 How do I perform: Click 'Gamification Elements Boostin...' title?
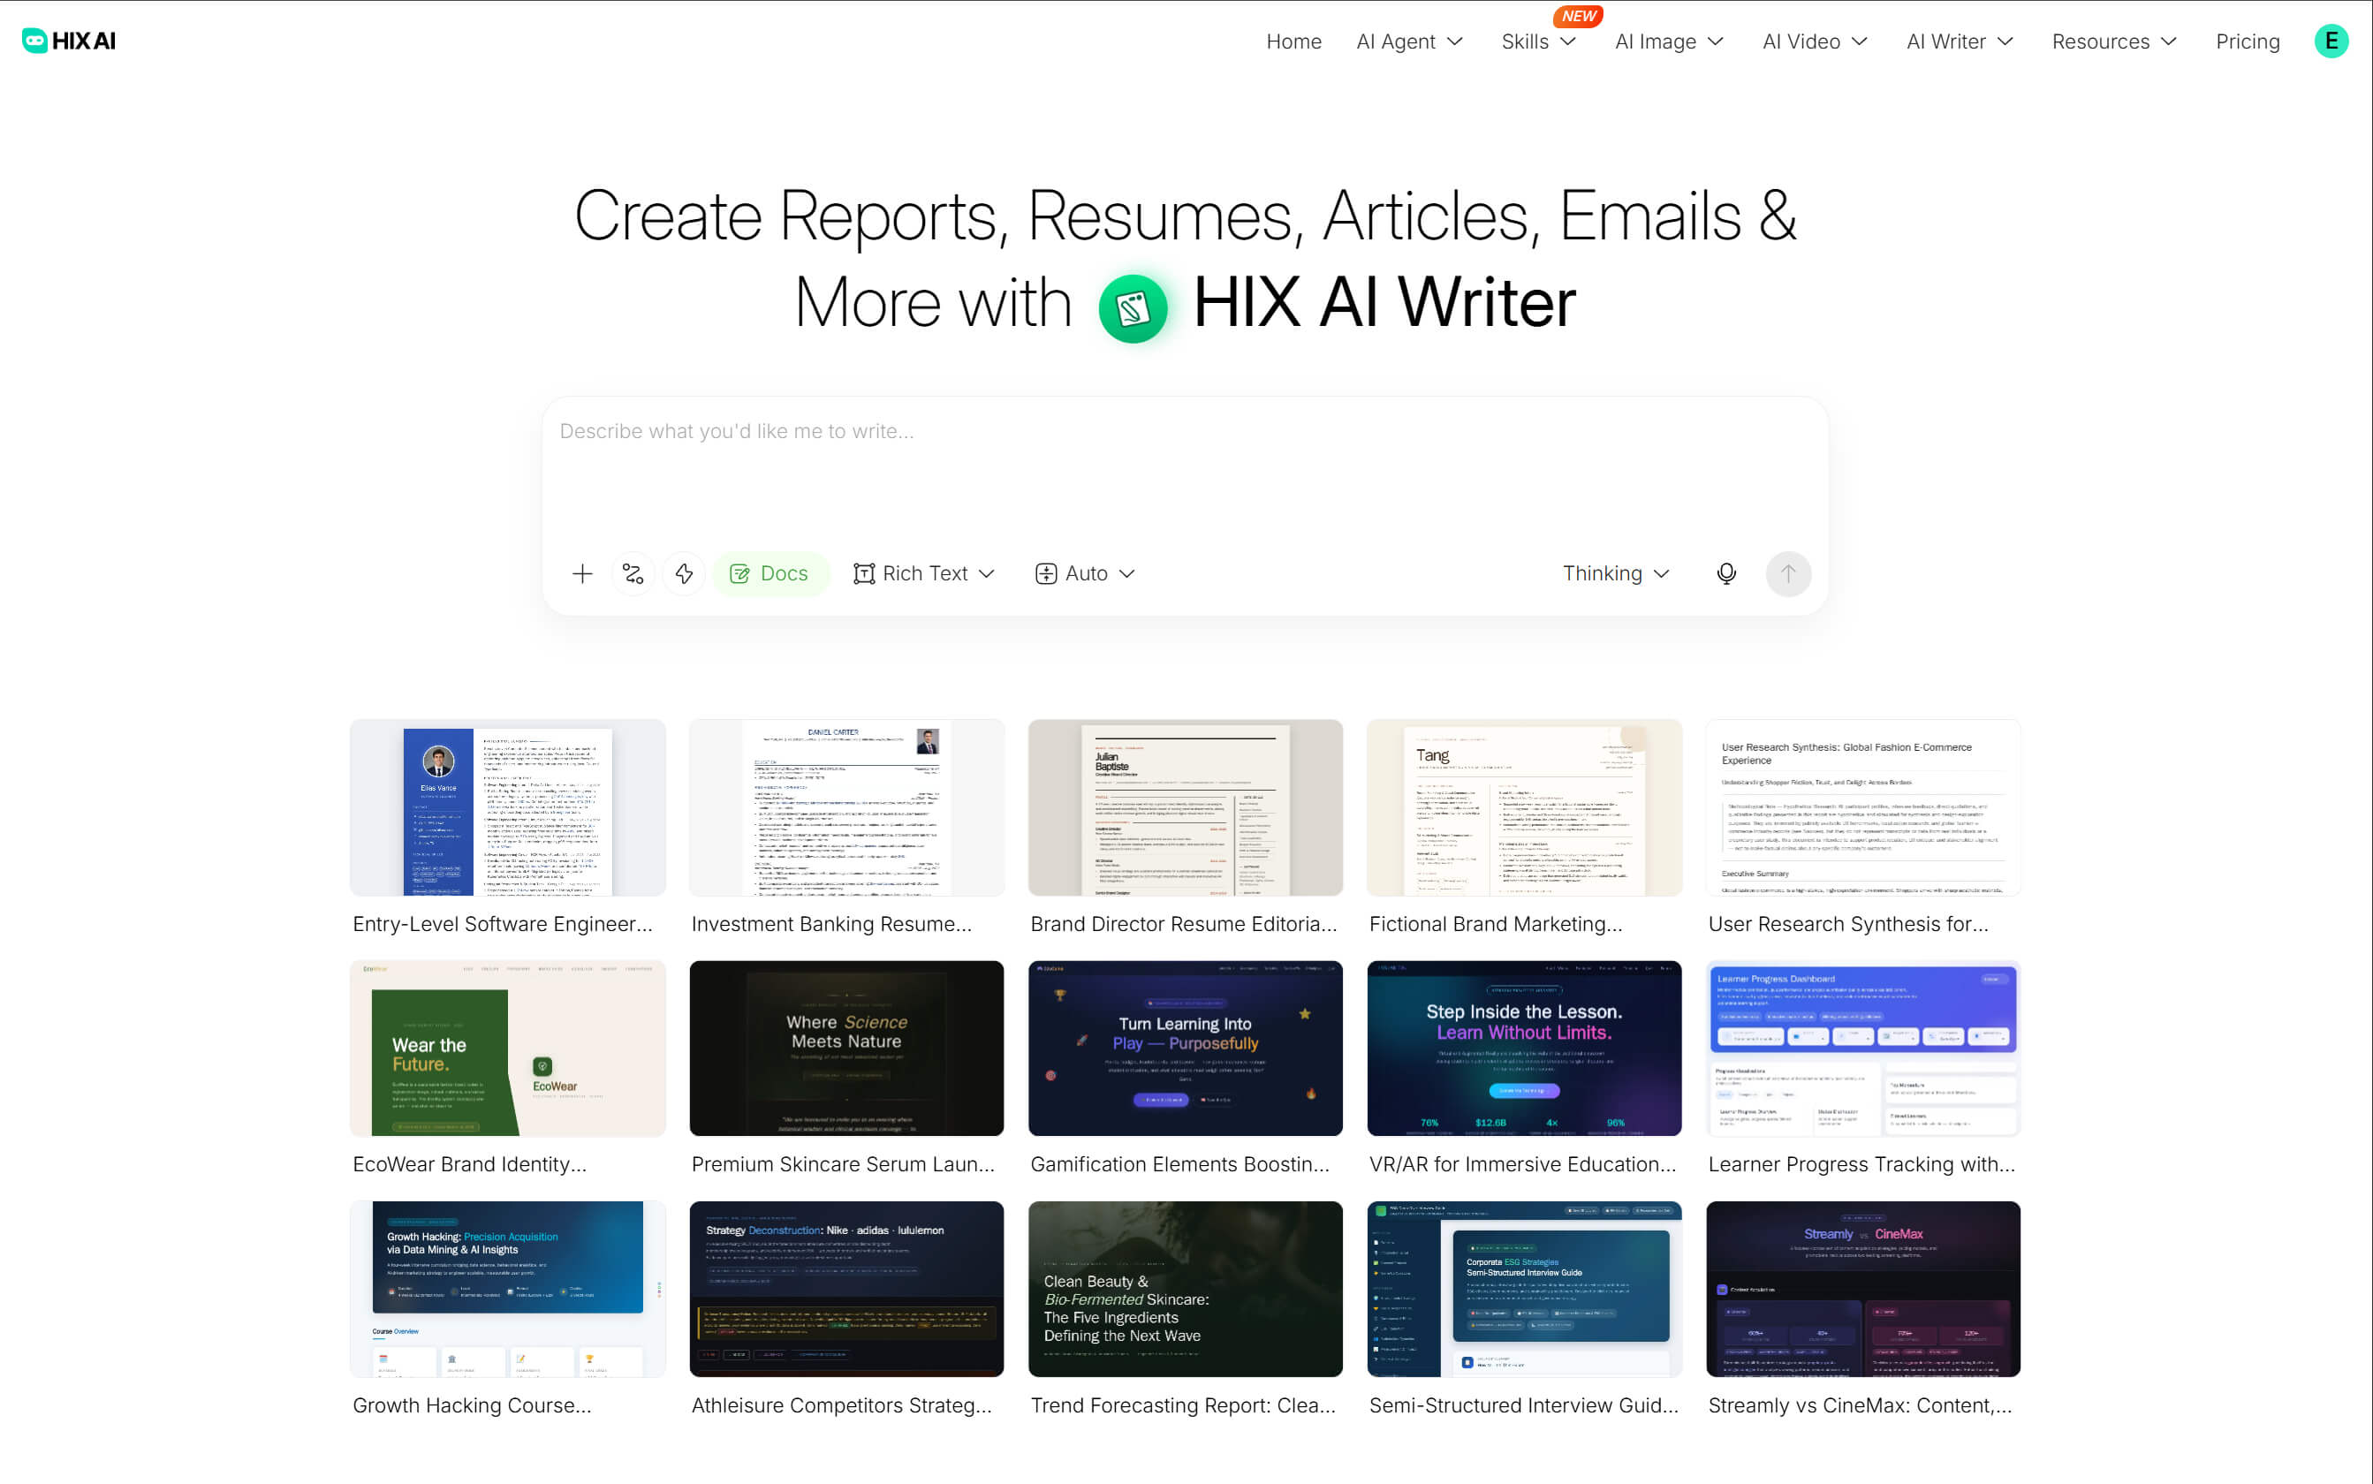coord(1179,1164)
